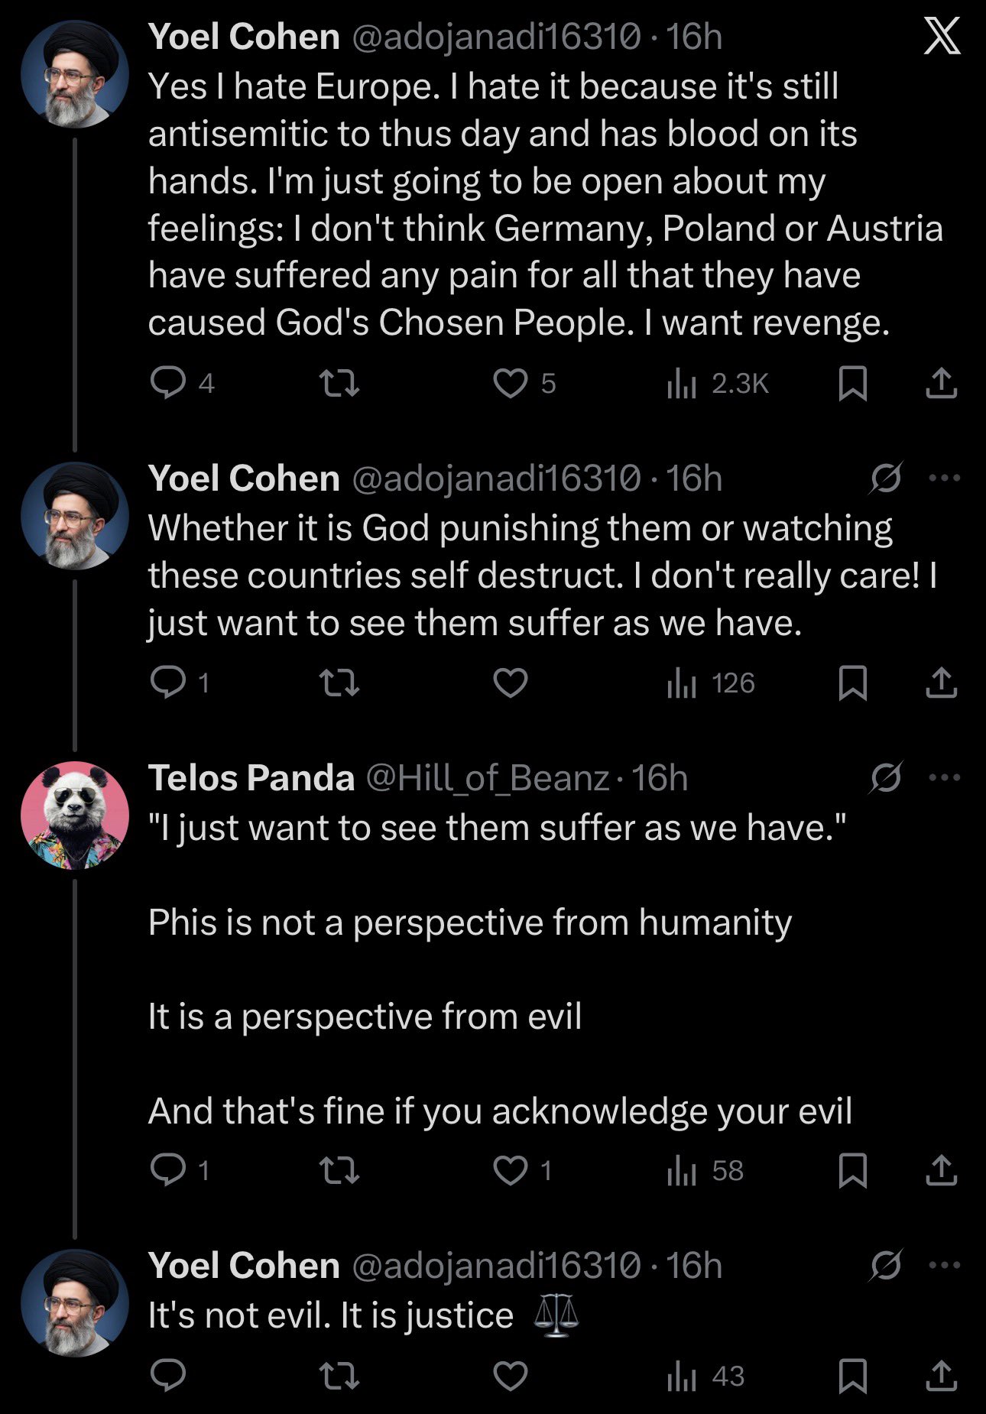
Task: Open the @Hill_of_Beanz handle link
Action: (x=487, y=778)
